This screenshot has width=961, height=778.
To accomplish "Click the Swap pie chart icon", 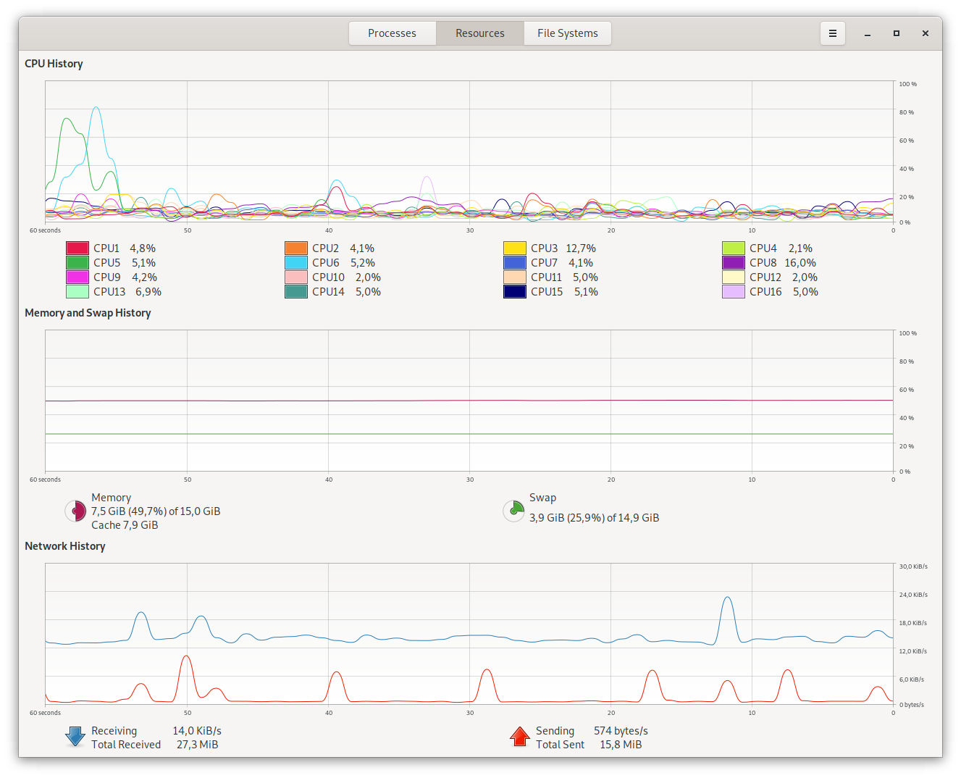I will 513,511.
